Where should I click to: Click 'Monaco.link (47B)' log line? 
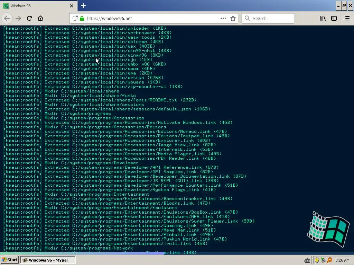pyautogui.click(x=115, y=131)
